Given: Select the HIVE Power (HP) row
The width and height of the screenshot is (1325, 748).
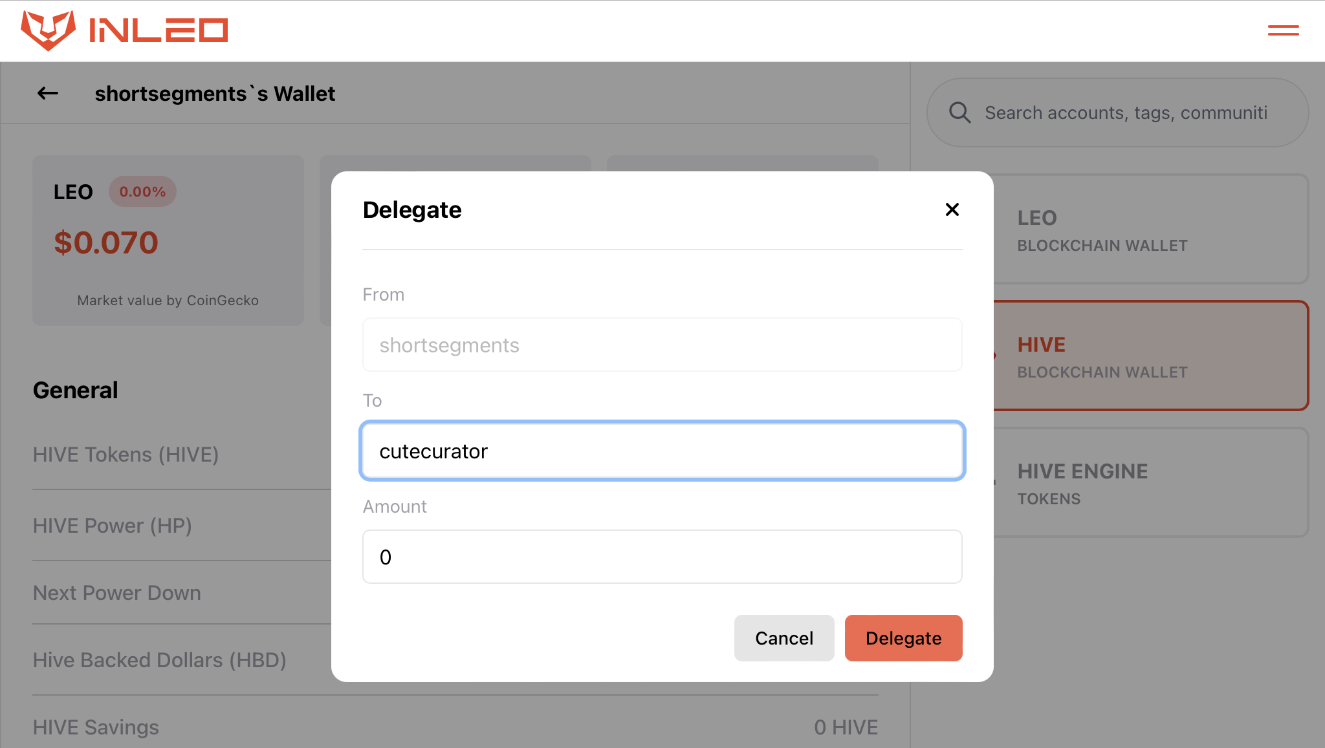Looking at the screenshot, I should (182, 526).
